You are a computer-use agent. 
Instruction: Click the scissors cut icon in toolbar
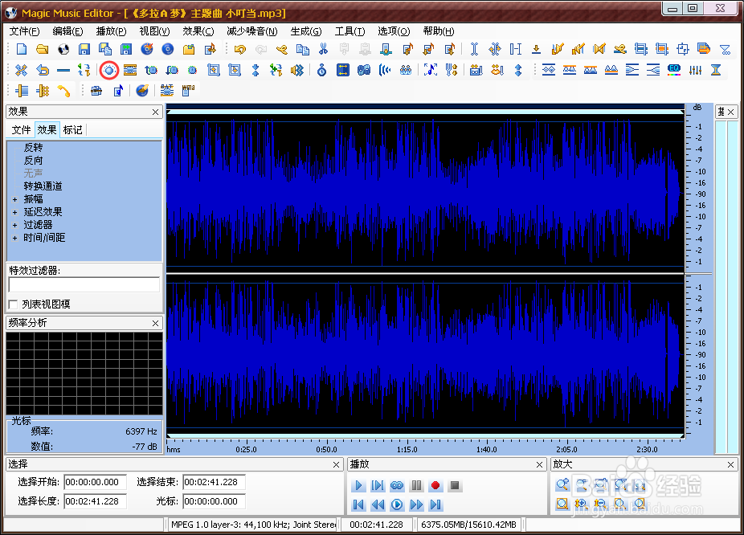pos(323,49)
